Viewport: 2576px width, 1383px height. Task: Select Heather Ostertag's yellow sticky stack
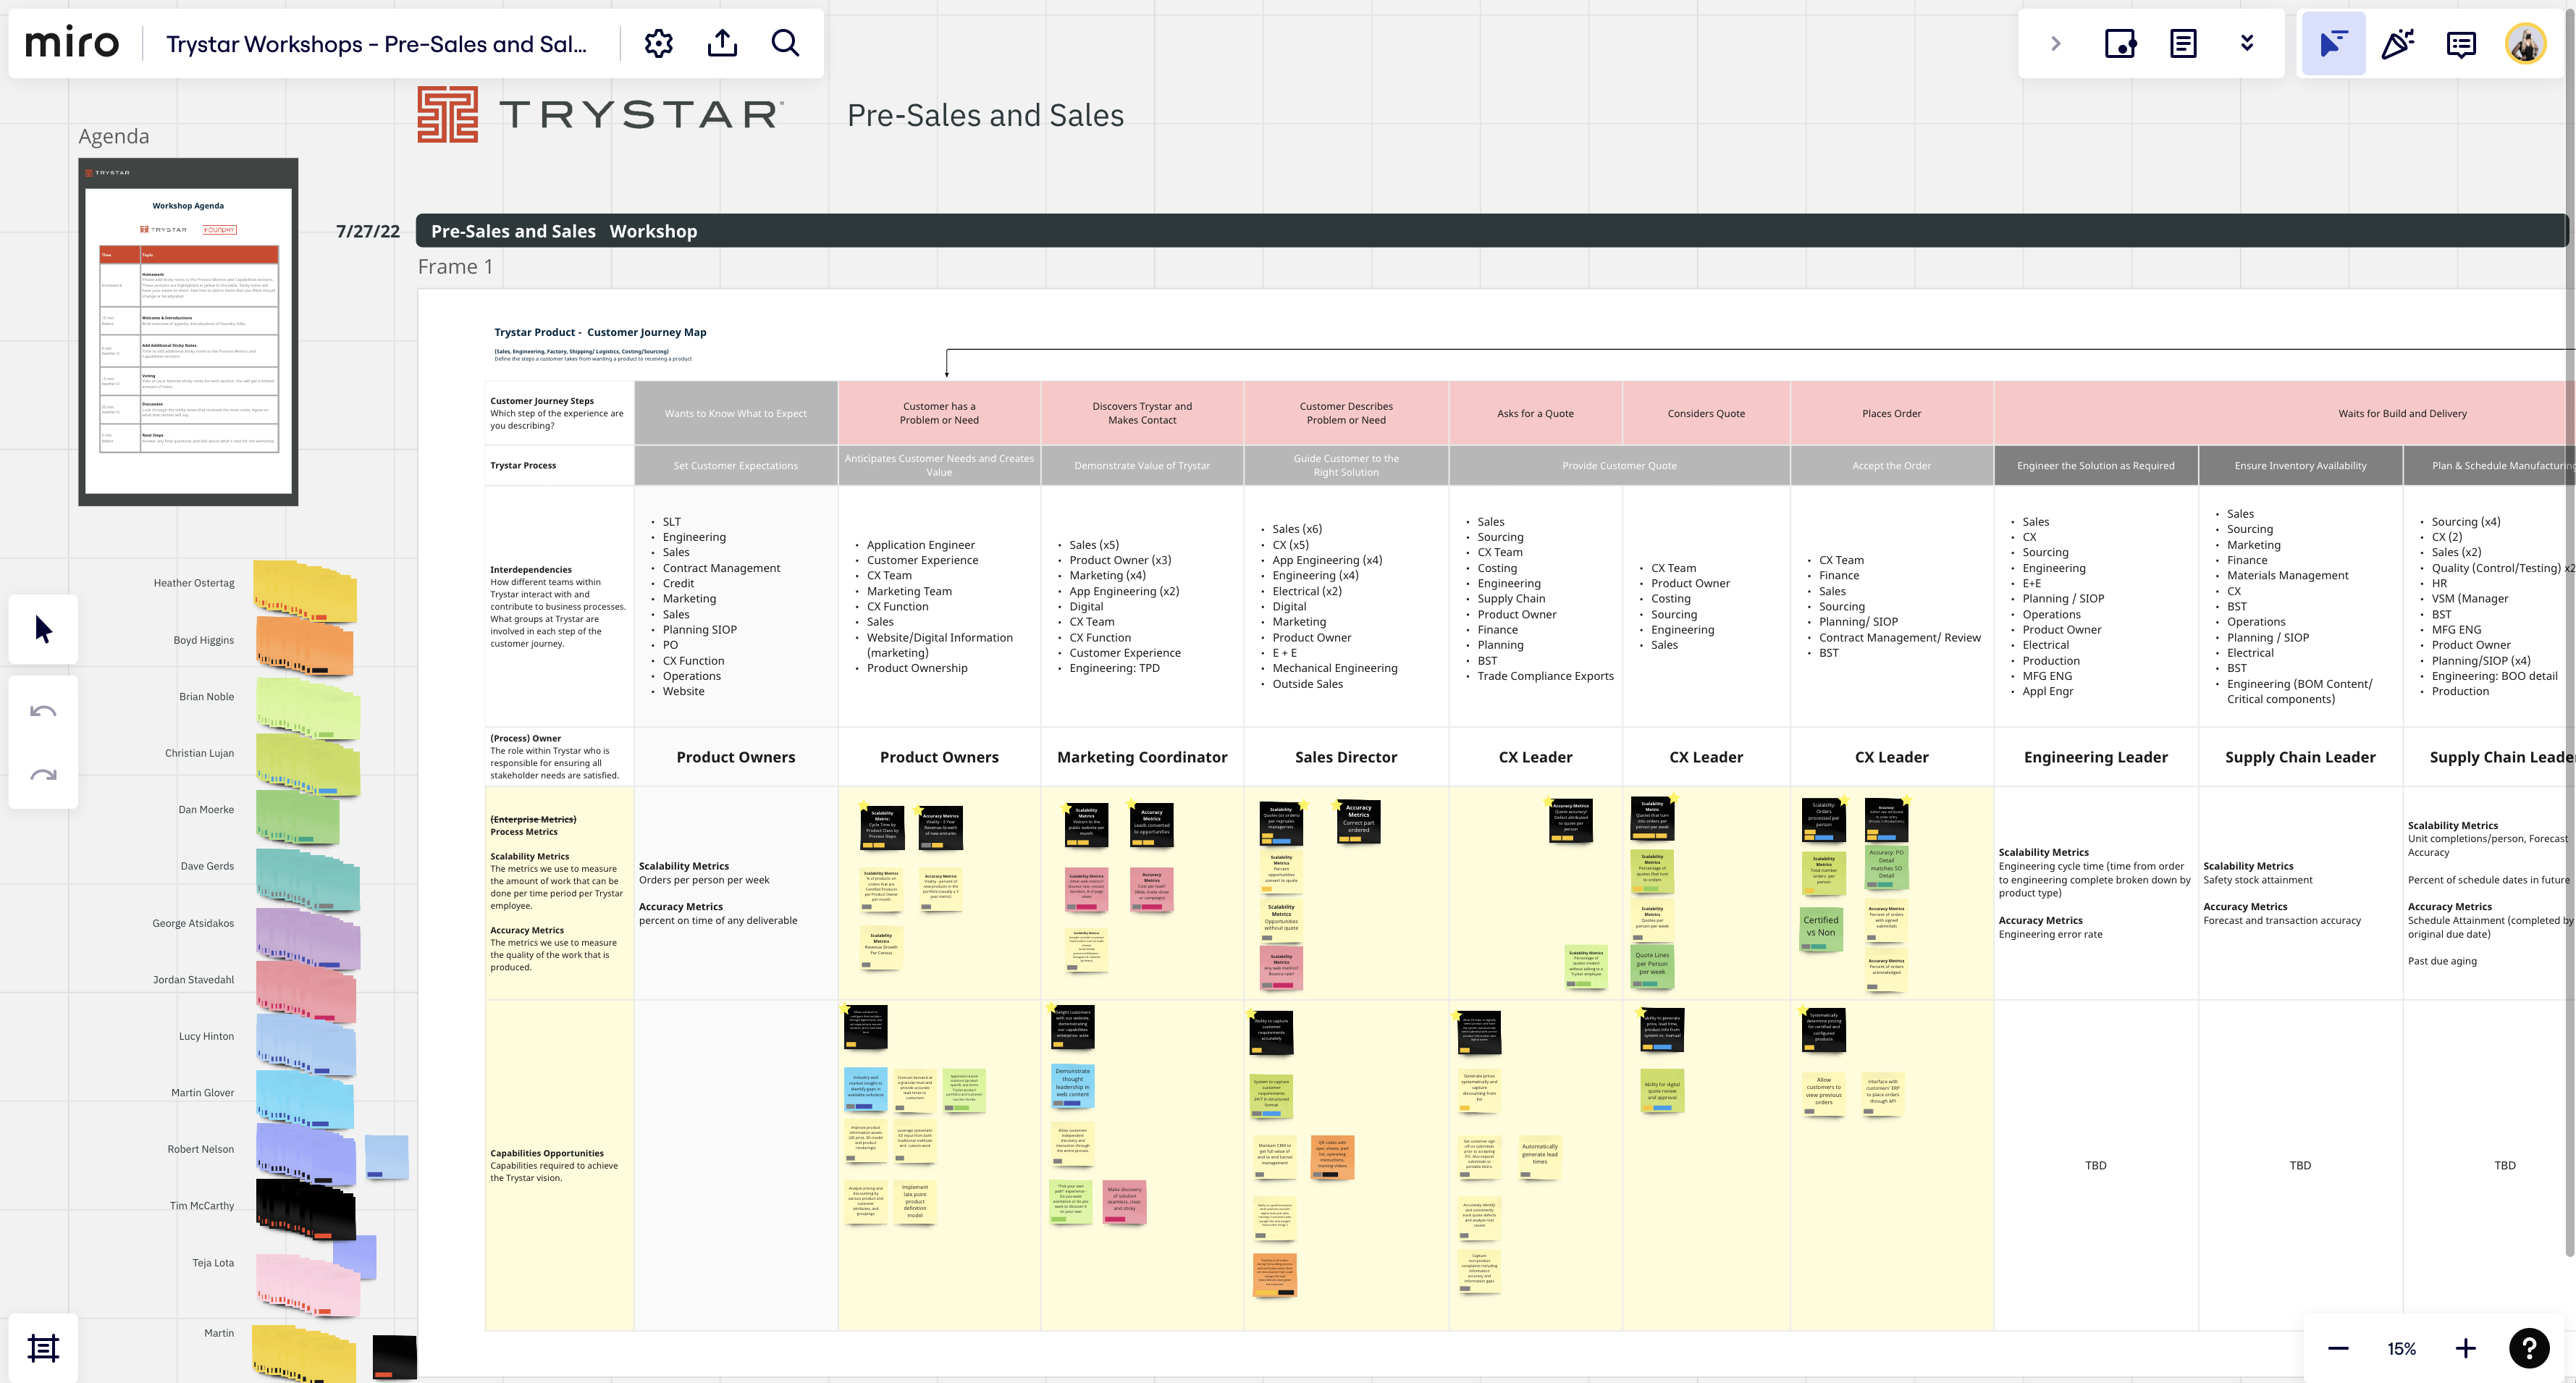(x=305, y=591)
